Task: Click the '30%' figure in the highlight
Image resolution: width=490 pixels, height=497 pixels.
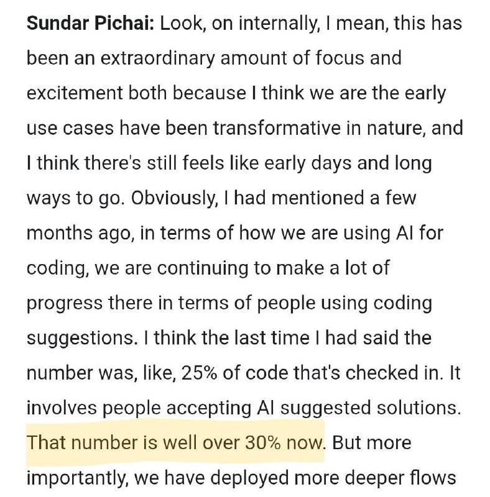Action: click(x=263, y=442)
